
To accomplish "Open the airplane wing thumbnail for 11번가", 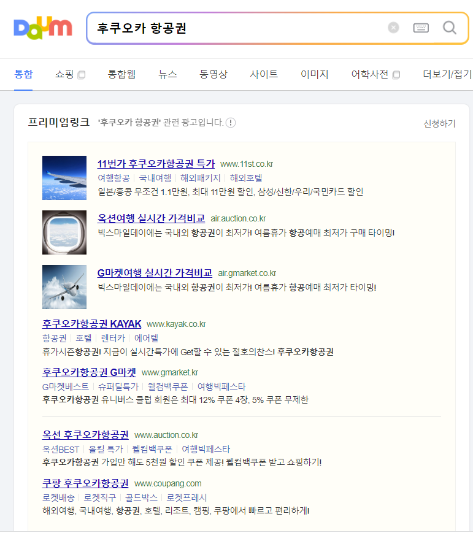I will click(64, 178).
